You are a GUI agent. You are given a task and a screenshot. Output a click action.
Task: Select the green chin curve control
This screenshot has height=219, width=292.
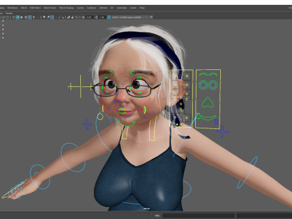point(127,123)
